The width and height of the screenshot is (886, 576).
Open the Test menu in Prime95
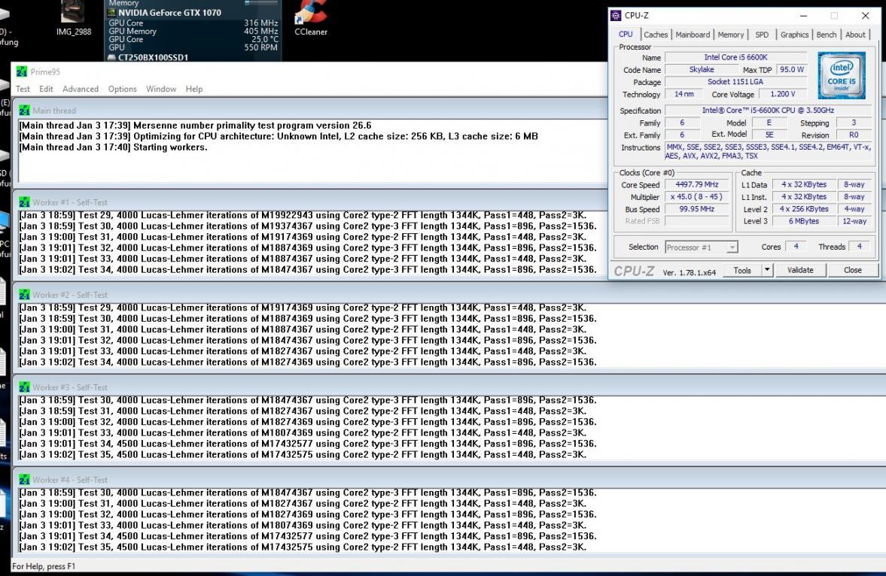coord(23,89)
